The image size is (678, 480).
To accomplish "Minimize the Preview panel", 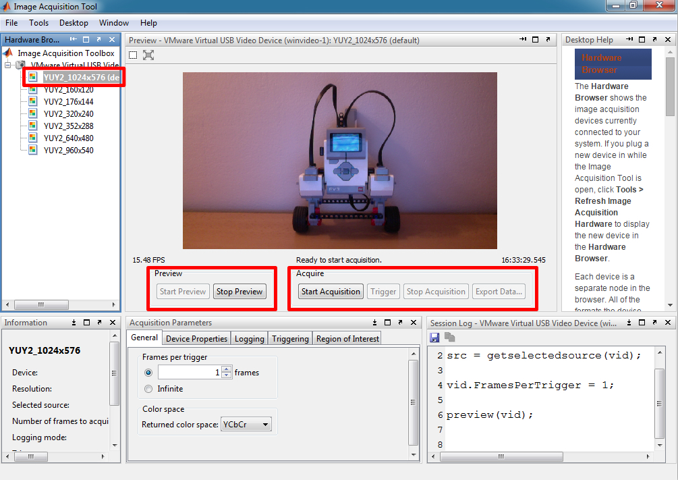I will [523, 39].
